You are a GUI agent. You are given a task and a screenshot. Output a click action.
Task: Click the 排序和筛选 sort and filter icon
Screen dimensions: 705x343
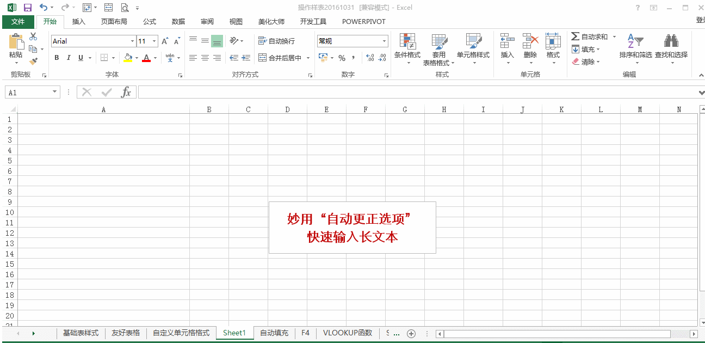(x=635, y=41)
